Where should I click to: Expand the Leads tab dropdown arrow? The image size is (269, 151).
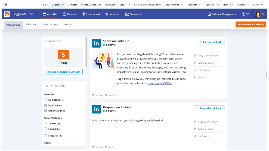coord(129,5)
